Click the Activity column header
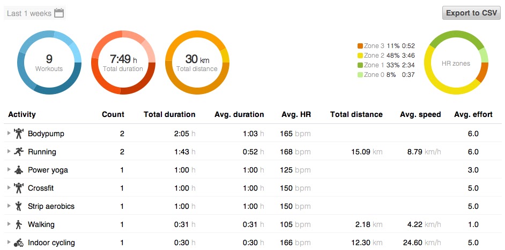 point(22,114)
